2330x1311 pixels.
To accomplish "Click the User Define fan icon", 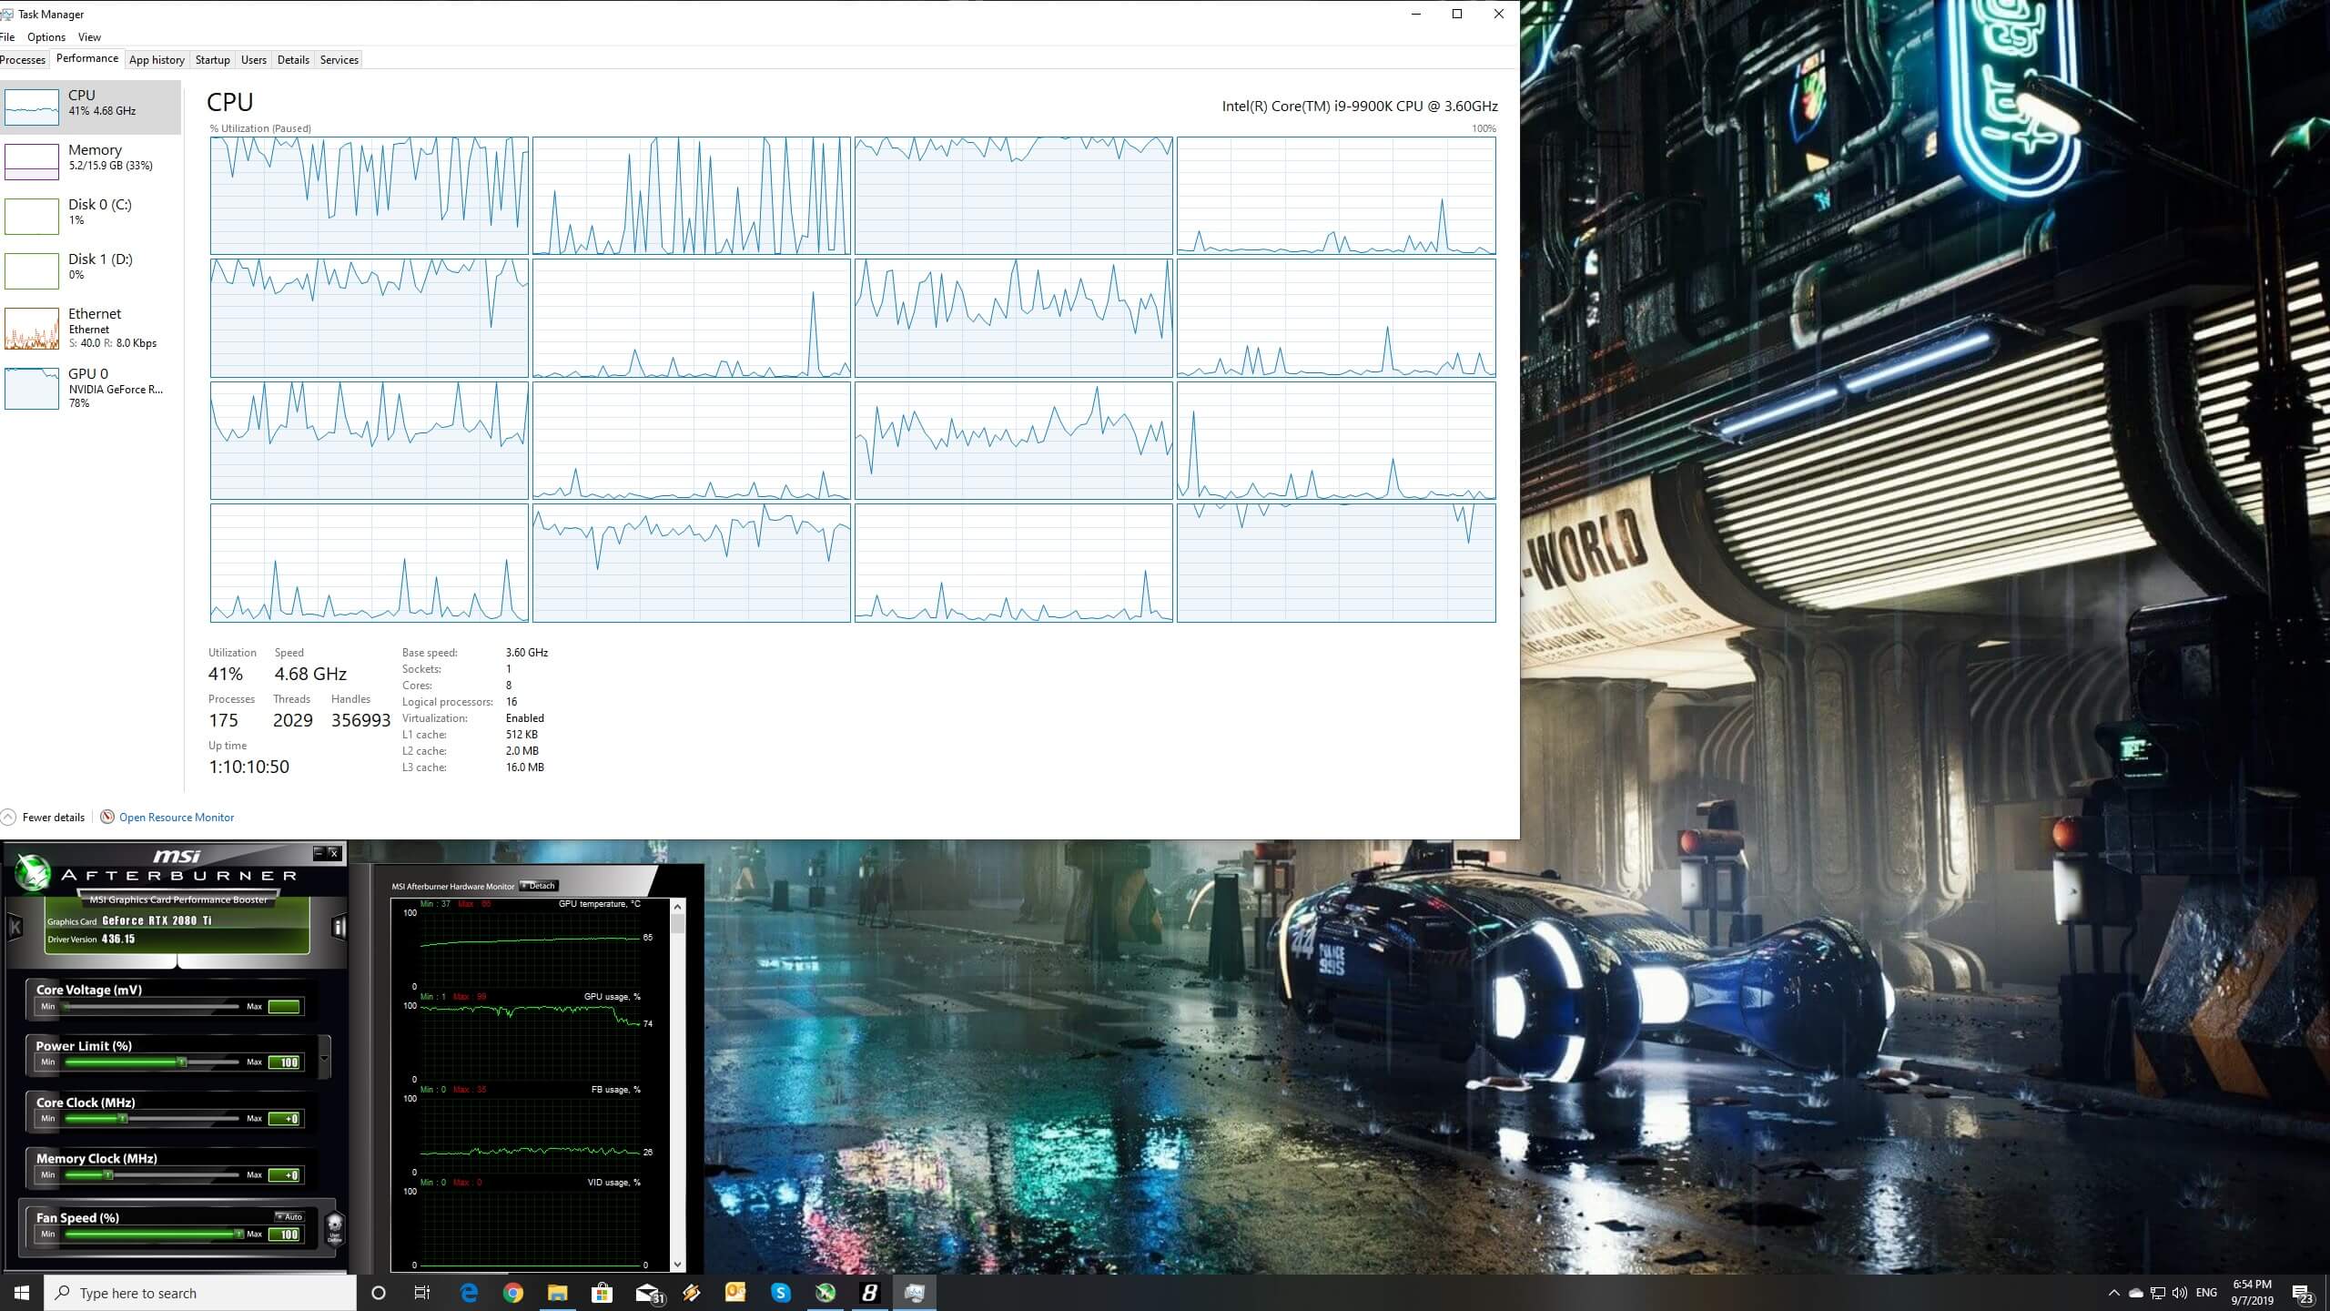I will click(334, 1227).
